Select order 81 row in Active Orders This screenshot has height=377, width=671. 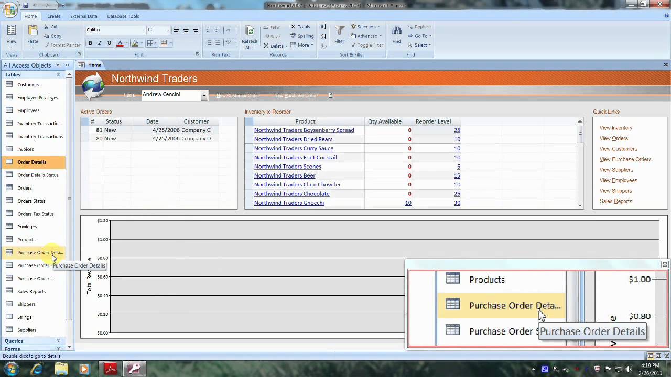pyautogui.click(x=149, y=130)
